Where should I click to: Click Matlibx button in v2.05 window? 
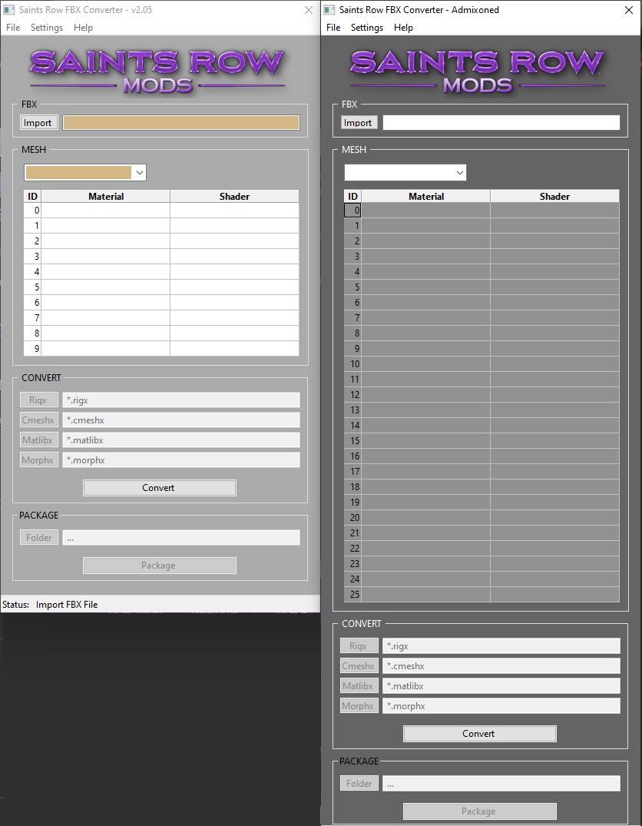(x=39, y=440)
